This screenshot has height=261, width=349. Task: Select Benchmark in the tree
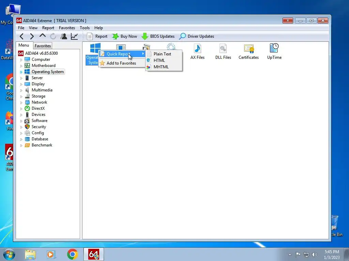pyautogui.click(x=42, y=145)
